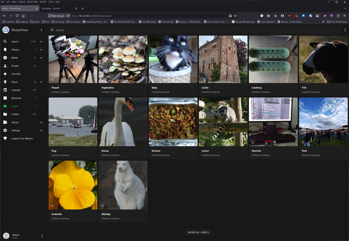Click the Search labels input field
The height and width of the screenshot is (241, 349).
195,30
